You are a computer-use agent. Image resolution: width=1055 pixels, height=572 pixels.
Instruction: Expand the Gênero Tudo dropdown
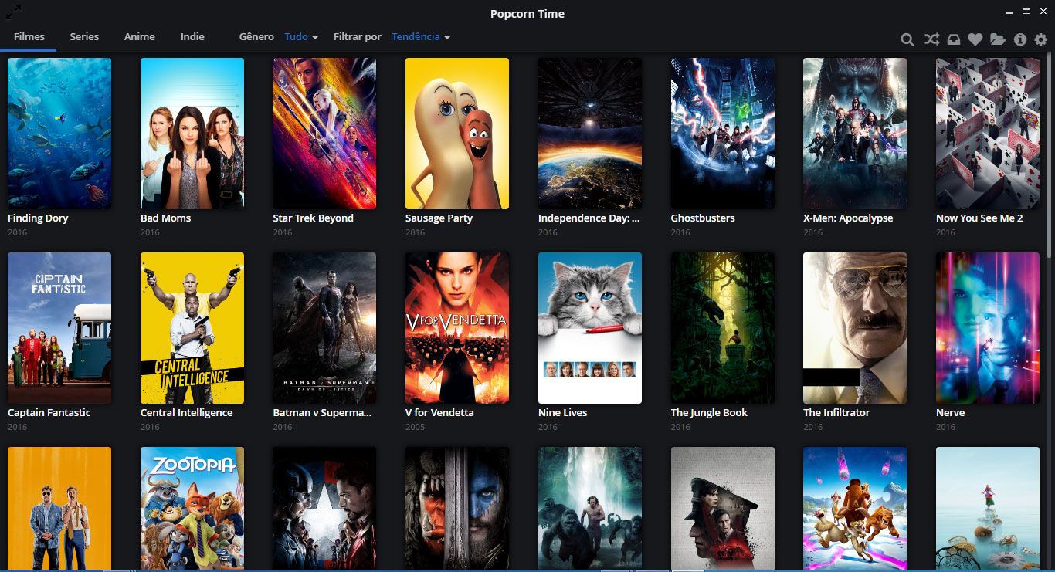[x=301, y=36]
